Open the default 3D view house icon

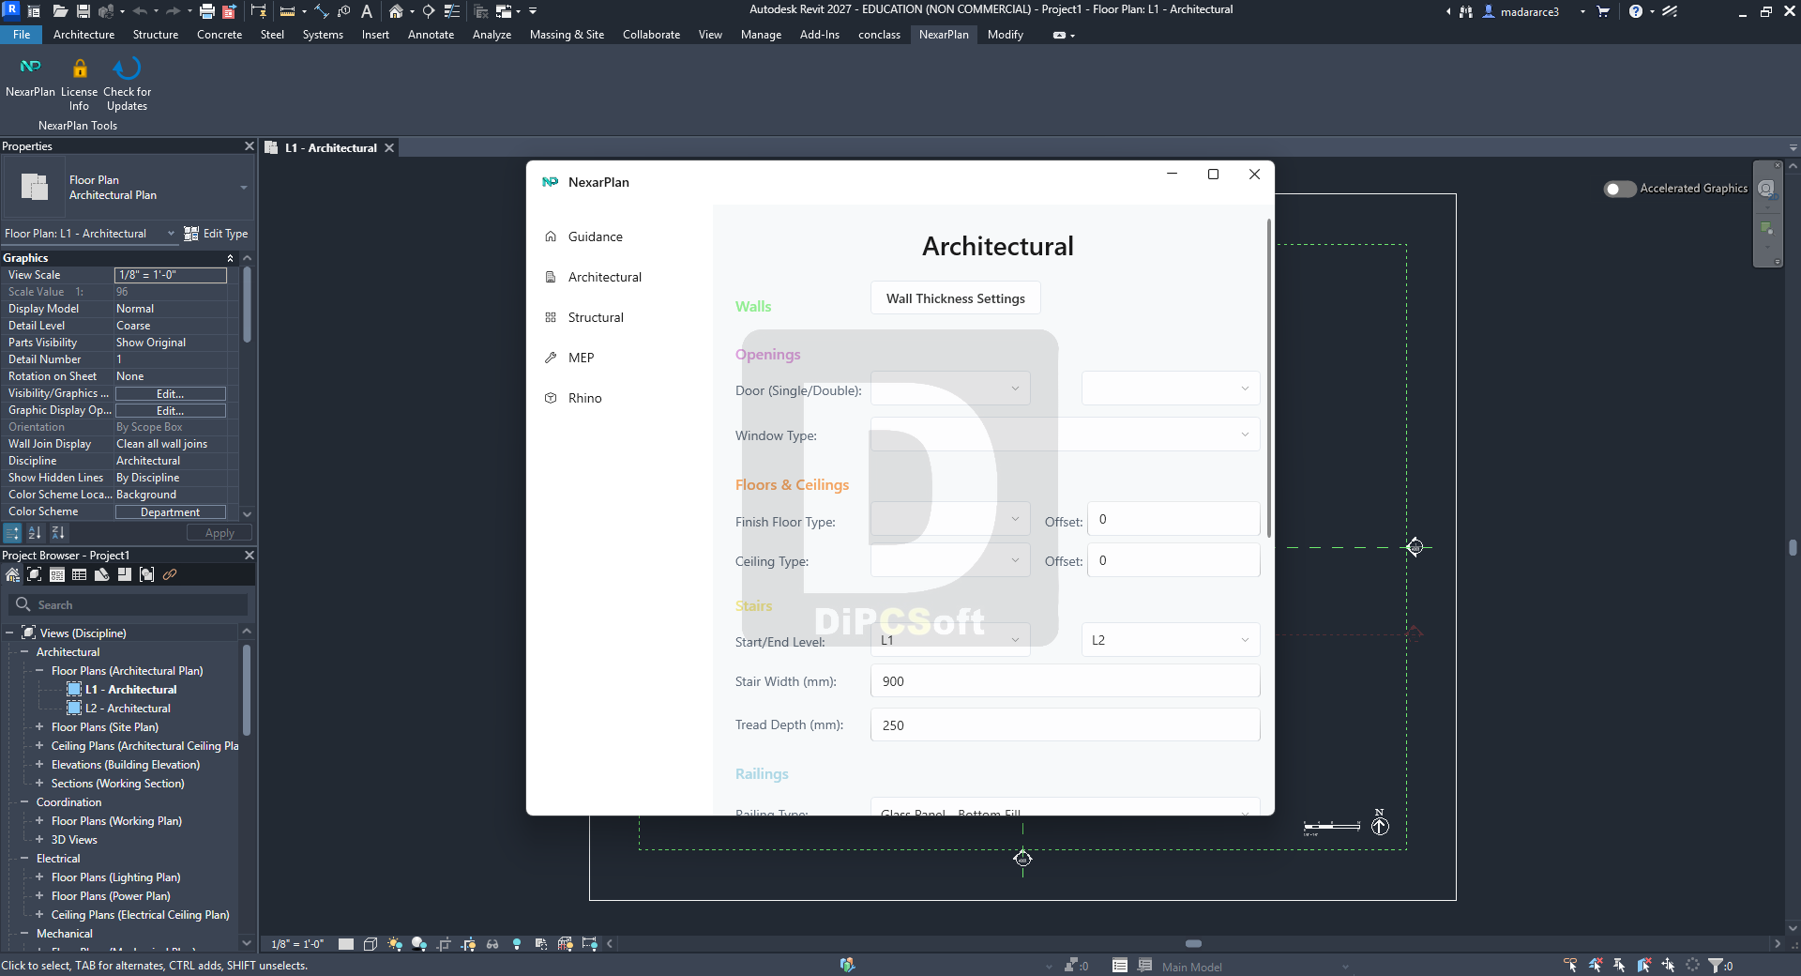(396, 11)
